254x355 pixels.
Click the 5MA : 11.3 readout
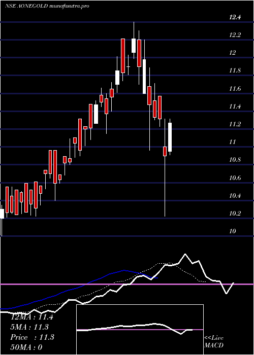pyautogui.click(x=29, y=327)
